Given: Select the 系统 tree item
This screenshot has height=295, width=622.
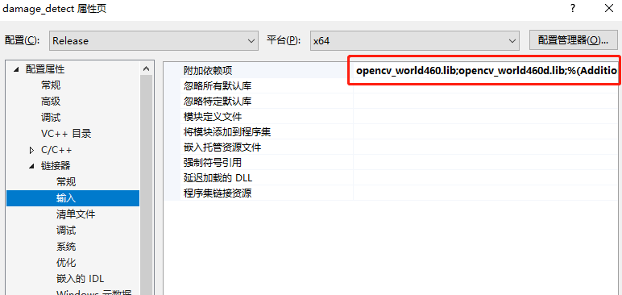Looking at the screenshot, I should click(x=66, y=247).
